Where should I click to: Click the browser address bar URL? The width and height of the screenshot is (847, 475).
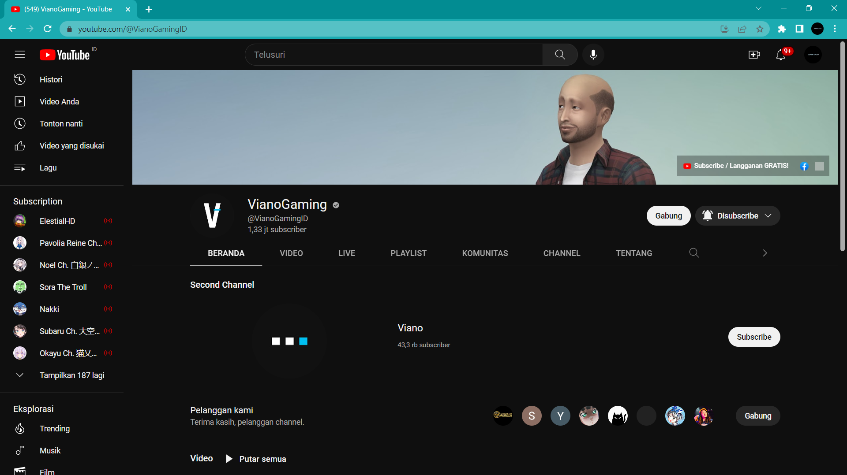coord(132,29)
